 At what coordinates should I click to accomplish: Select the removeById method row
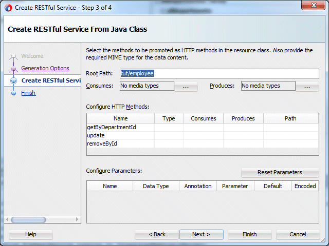coord(203,143)
